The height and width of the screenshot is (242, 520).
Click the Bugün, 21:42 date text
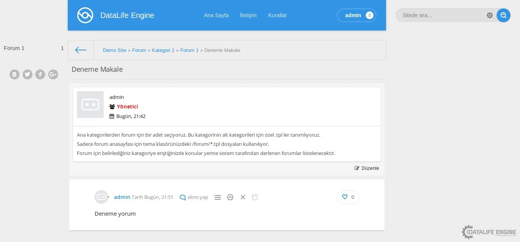[x=131, y=116]
